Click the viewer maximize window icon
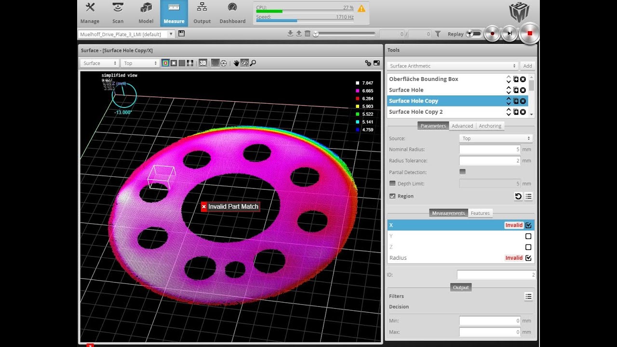This screenshot has height=347, width=617. click(376, 63)
